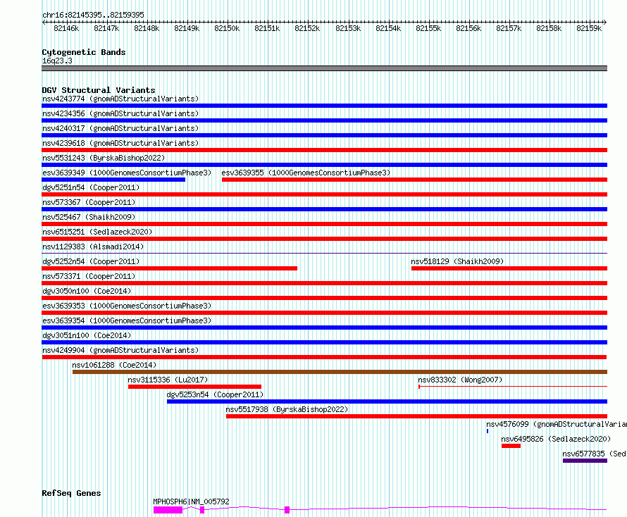Select the nsv518129 Shaikh2009 label
The height and width of the screenshot is (517, 627).
(x=457, y=261)
